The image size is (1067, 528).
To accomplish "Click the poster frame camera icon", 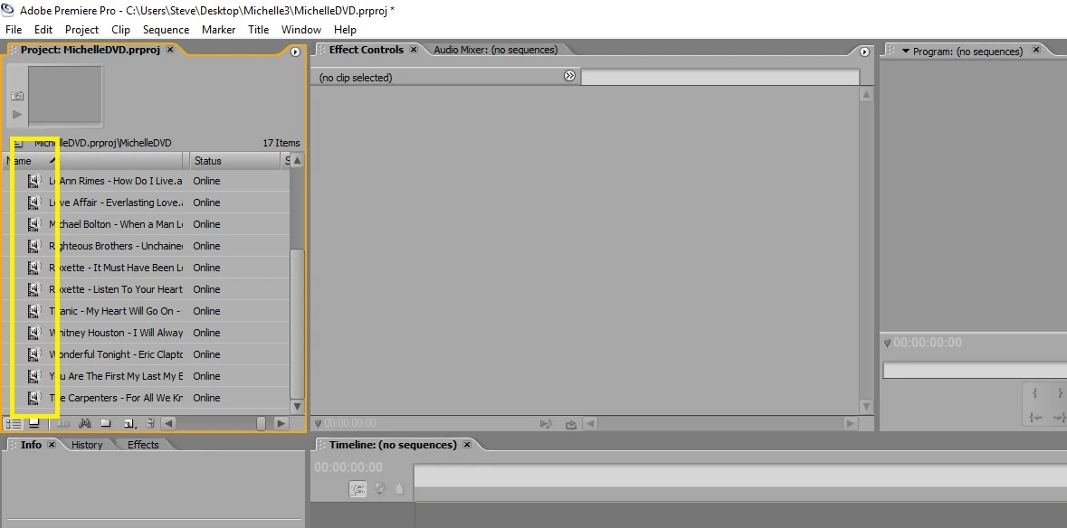I will [17, 96].
